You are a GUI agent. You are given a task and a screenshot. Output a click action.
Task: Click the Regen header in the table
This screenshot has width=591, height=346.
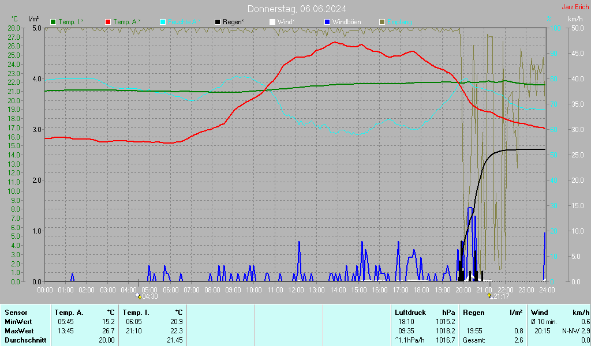click(x=474, y=313)
